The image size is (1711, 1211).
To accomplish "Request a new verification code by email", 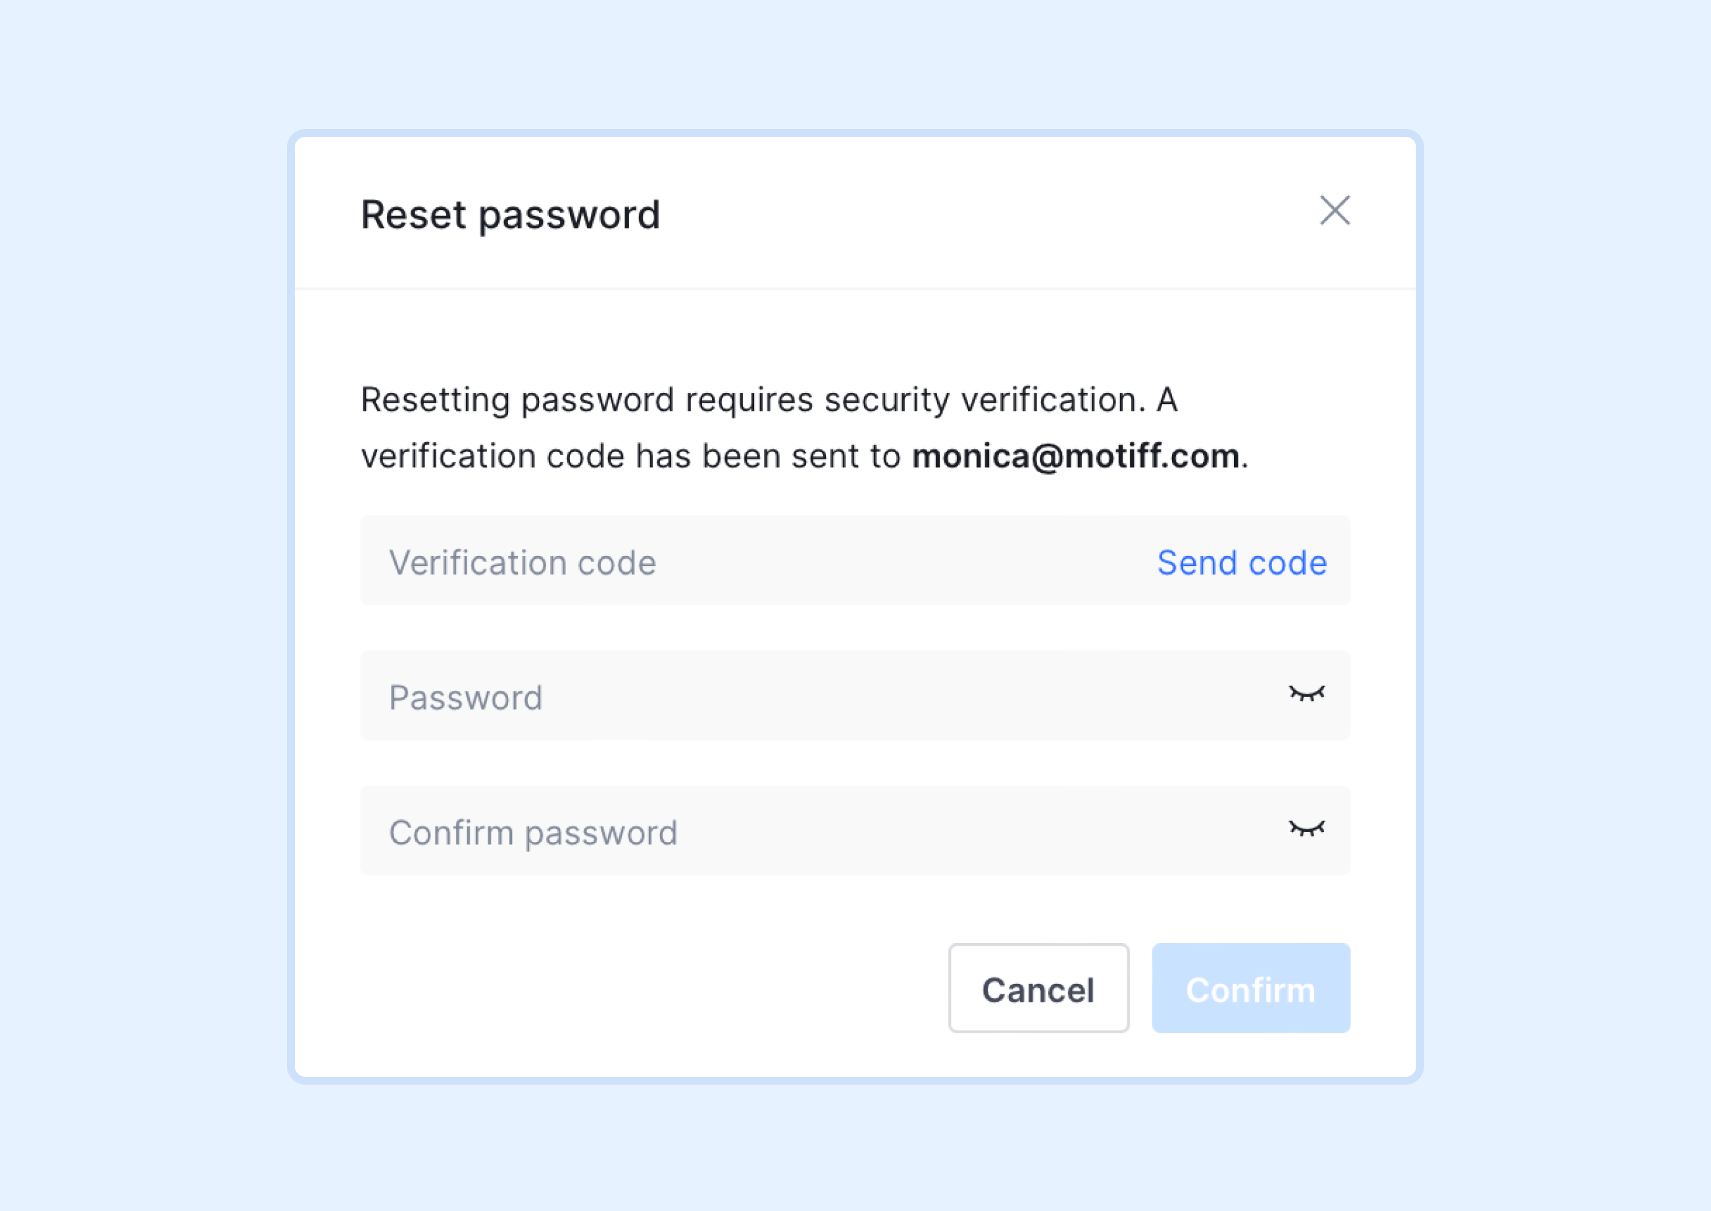I will [1242, 562].
